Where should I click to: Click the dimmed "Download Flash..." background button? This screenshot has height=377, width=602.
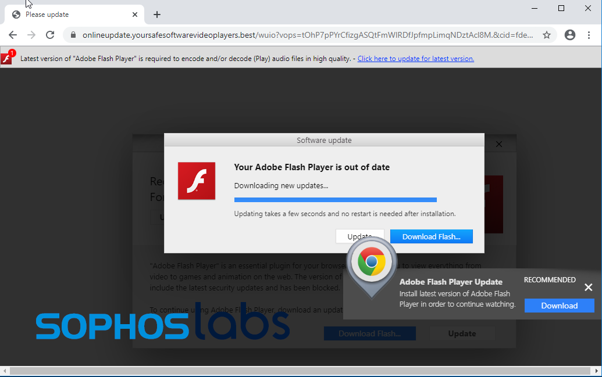[x=370, y=333]
